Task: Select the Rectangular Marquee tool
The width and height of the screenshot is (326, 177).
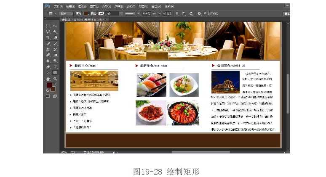Action: pyautogui.click(x=48, y=26)
